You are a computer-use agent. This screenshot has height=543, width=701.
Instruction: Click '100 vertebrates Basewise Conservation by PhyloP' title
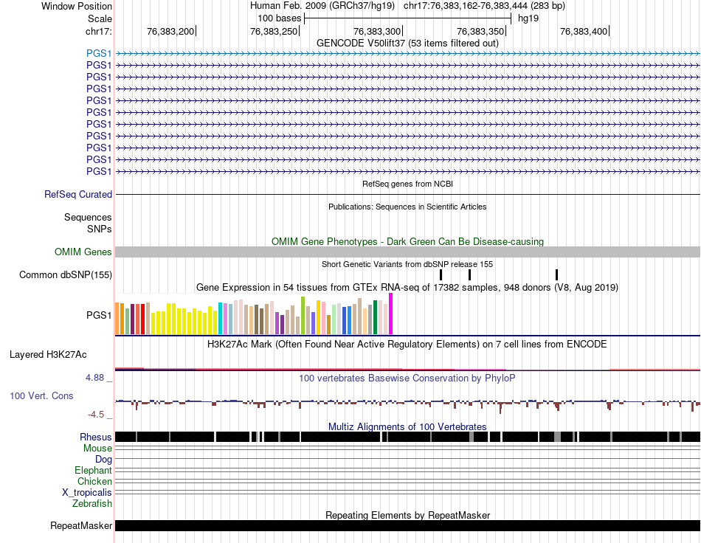click(x=407, y=378)
